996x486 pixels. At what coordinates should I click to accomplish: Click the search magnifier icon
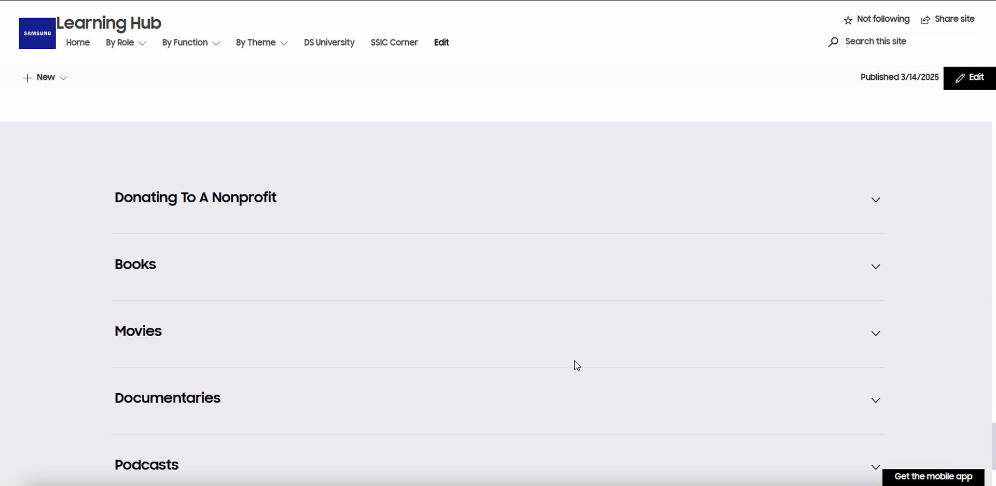833,42
